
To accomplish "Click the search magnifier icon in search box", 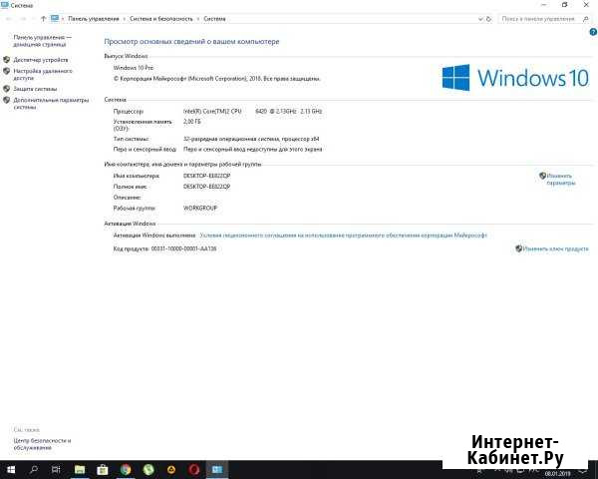I will coord(585,19).
